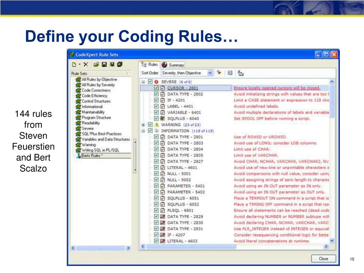Click the check-list icon right of Sort Order
The image size is (364, 273).
pyautogui.click(x=241, y=73)
